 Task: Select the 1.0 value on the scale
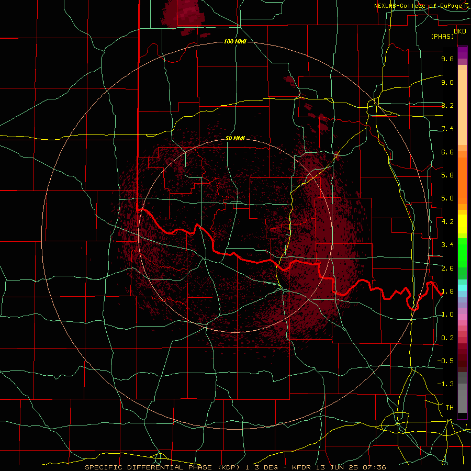447,315
